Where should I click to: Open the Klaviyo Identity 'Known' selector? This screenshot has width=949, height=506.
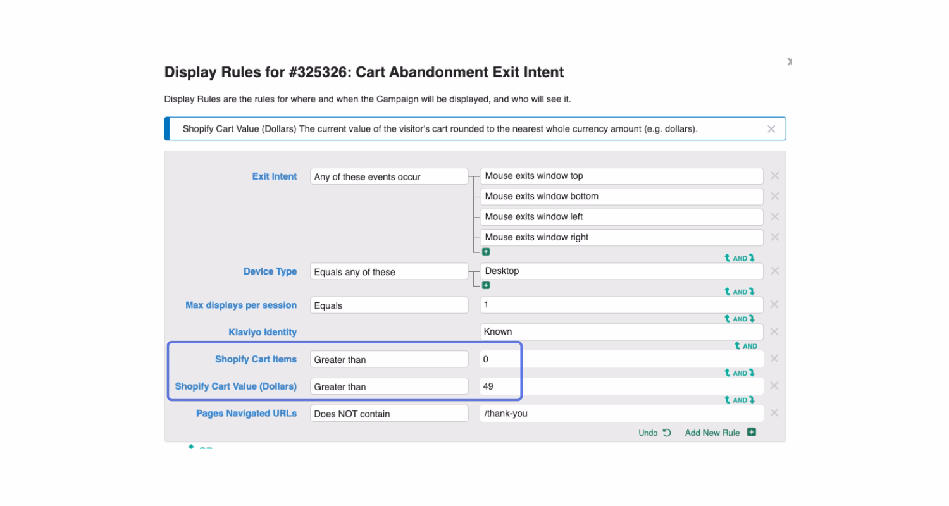click(621, 331)
